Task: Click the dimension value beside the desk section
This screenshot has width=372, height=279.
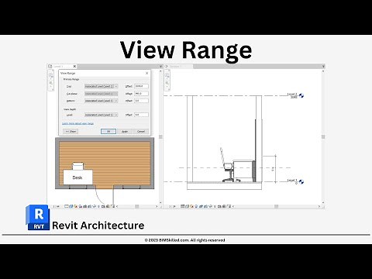Action: point(273,169)
